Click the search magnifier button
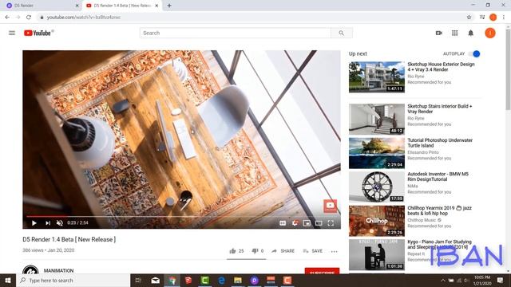511x287 pixels. [341, 33]
